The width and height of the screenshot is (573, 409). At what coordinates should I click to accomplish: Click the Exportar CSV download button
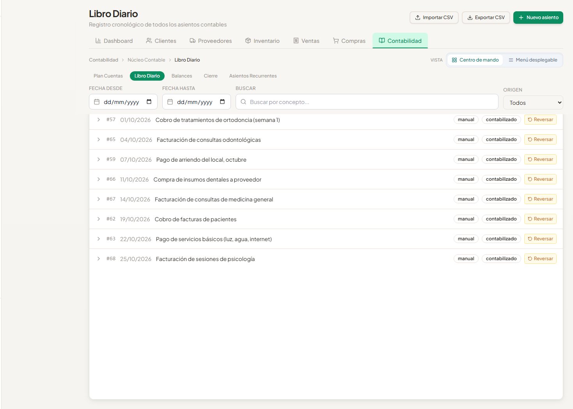pyautogui.click(x=486, y=18)
